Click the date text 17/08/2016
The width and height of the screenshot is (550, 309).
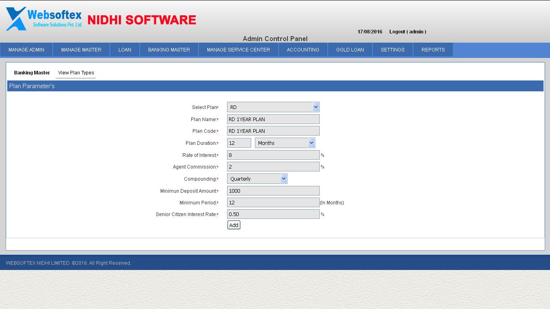tap(370, 32)
